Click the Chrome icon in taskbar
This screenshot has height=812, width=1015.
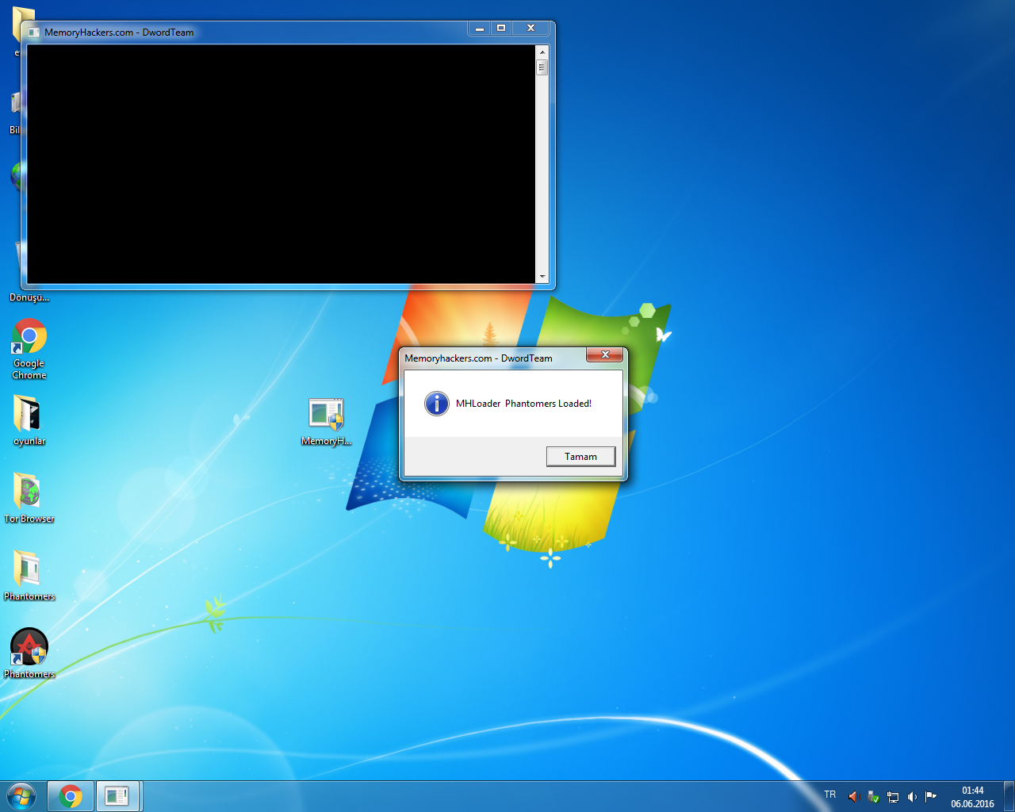pos(71,796)
